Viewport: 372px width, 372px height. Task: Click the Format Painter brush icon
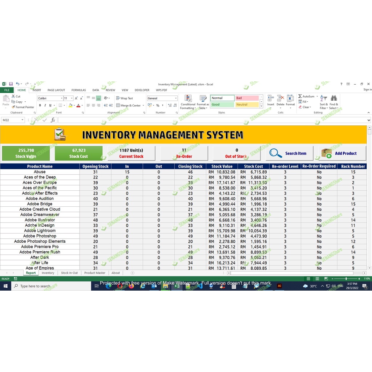click(13, 107)
